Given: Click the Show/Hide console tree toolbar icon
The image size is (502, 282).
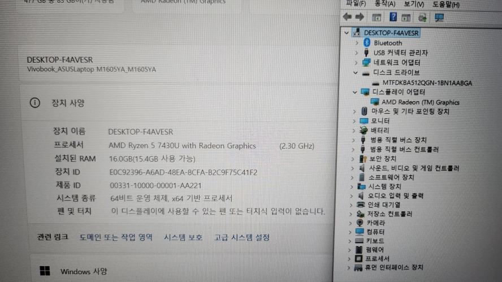Looking at the screenshot, I should pos(376,18).
